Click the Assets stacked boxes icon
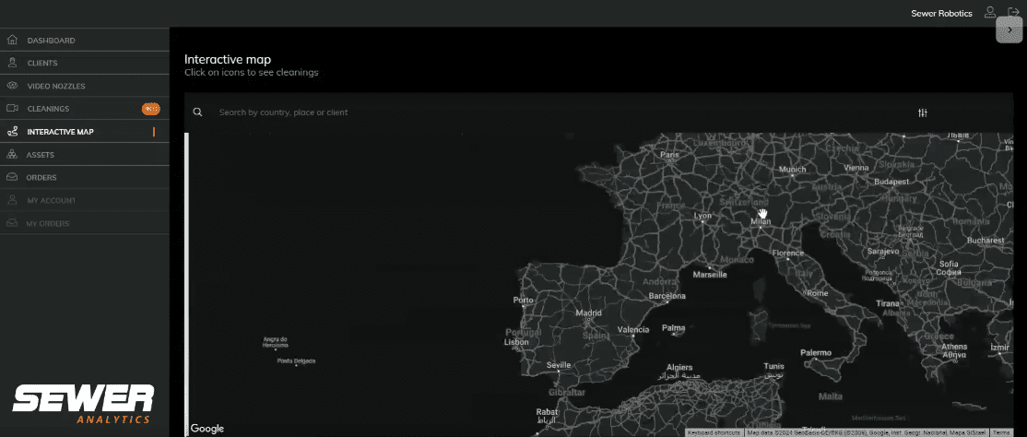The height and width of the screenshot is (437, 1027). 12,155
